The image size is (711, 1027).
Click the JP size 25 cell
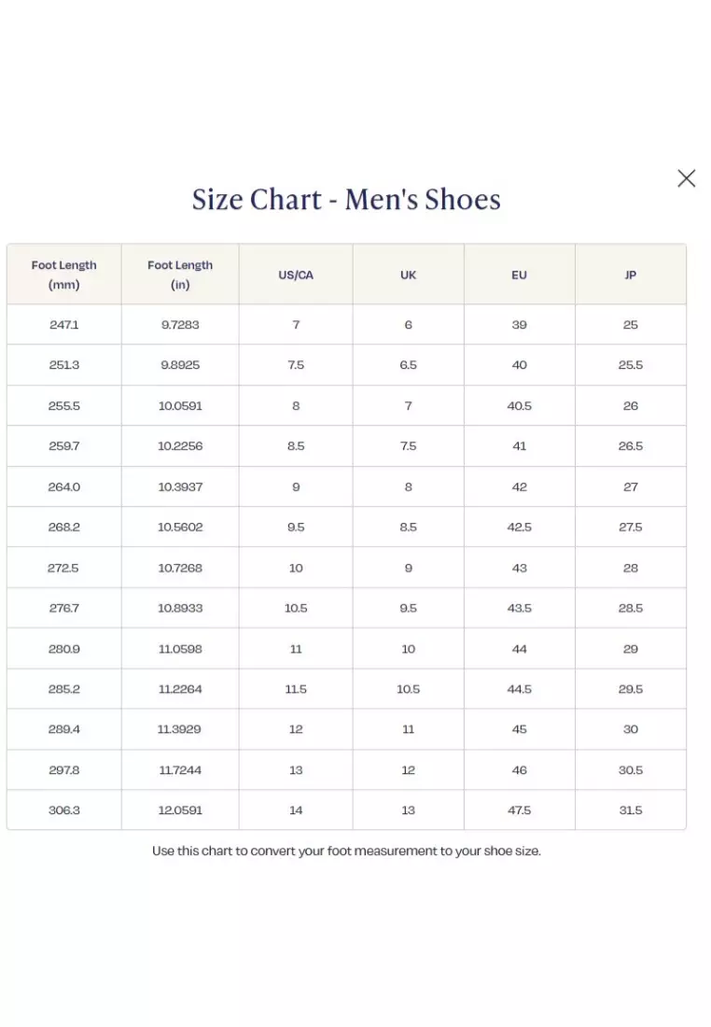(x=631, y=324)
